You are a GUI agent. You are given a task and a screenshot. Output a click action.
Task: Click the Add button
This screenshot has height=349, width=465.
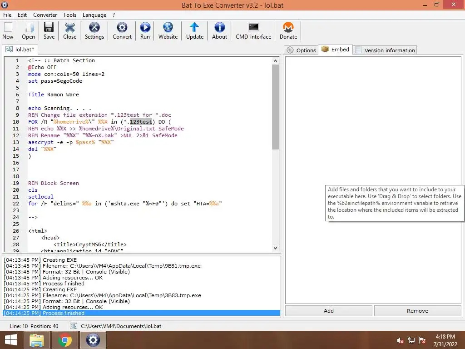click(329, 311)
